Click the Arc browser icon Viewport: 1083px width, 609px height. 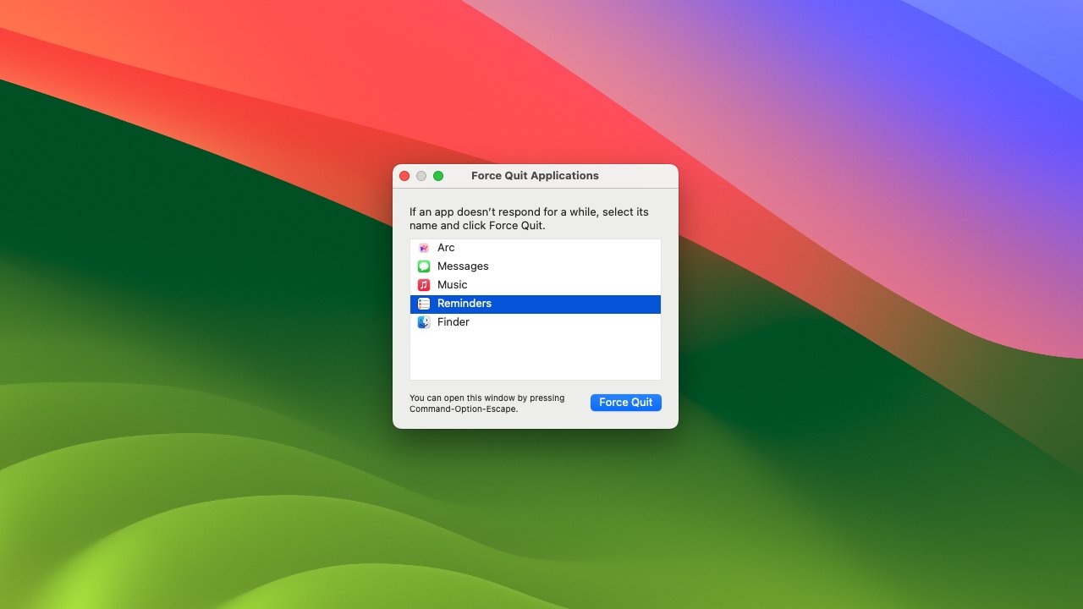coord(423,247)
